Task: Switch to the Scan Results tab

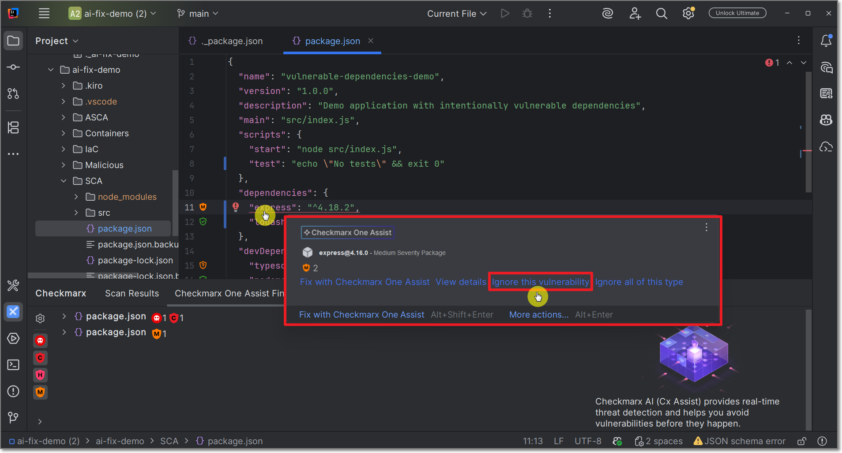Action: tap(132, 293)
